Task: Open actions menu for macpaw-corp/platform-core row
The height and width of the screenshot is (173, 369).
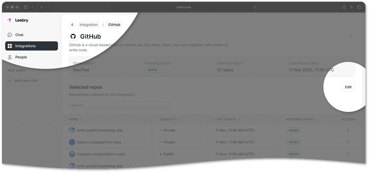Action: [x=348, y=154]
